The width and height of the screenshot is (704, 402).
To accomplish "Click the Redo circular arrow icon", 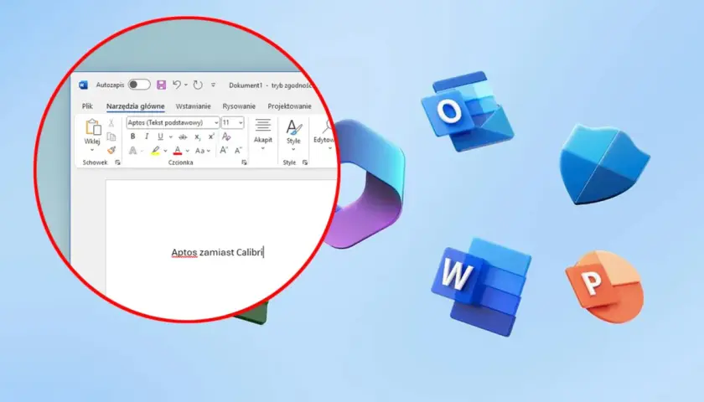I will click(198, 85).
